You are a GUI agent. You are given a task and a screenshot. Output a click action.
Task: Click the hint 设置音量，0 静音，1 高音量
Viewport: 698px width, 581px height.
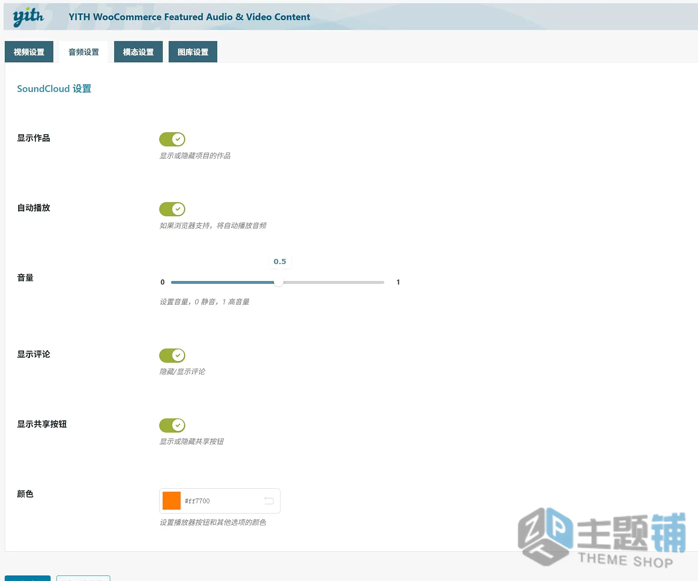click(204, 302)
